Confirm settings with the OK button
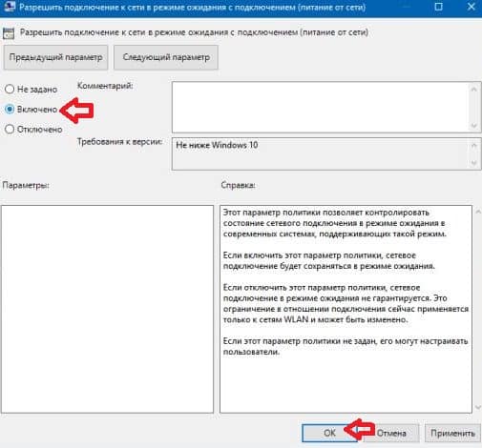 (329, 433)
